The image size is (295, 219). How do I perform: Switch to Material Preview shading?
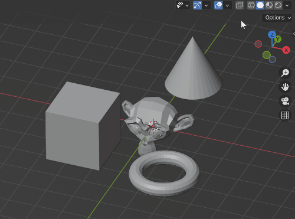[269, 5]
